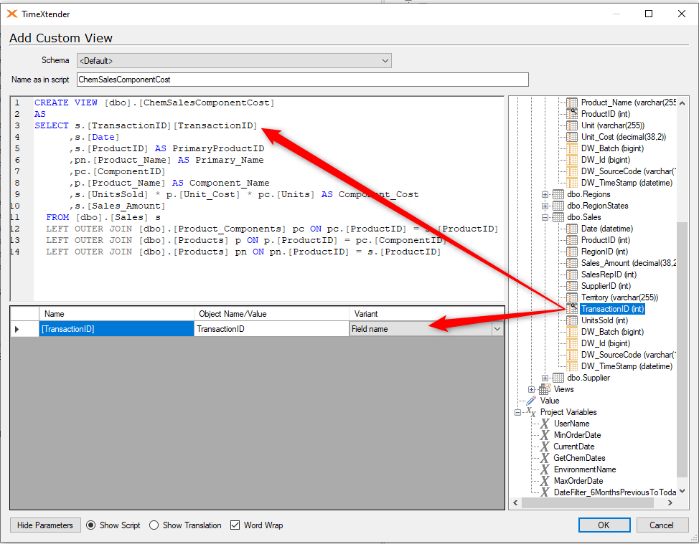The image size is (699, 544).
Task: Expand the Views tree node
Action: [531, 389]
